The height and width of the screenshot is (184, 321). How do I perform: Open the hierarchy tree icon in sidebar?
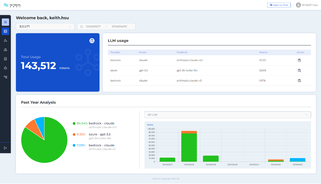point(5,77)
